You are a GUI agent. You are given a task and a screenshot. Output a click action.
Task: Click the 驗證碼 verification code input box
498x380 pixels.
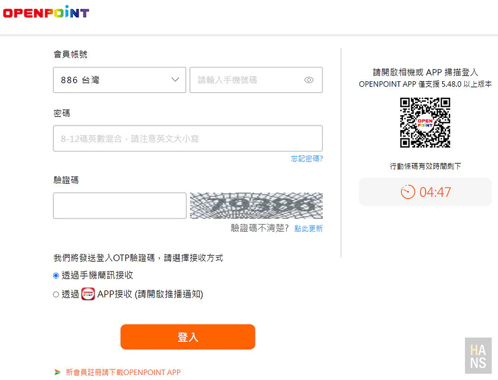[120, 206]
